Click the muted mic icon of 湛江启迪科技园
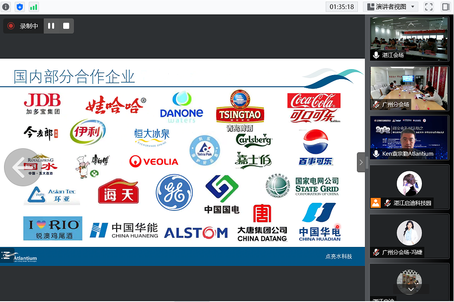454x302 pixels. [387, 203]
